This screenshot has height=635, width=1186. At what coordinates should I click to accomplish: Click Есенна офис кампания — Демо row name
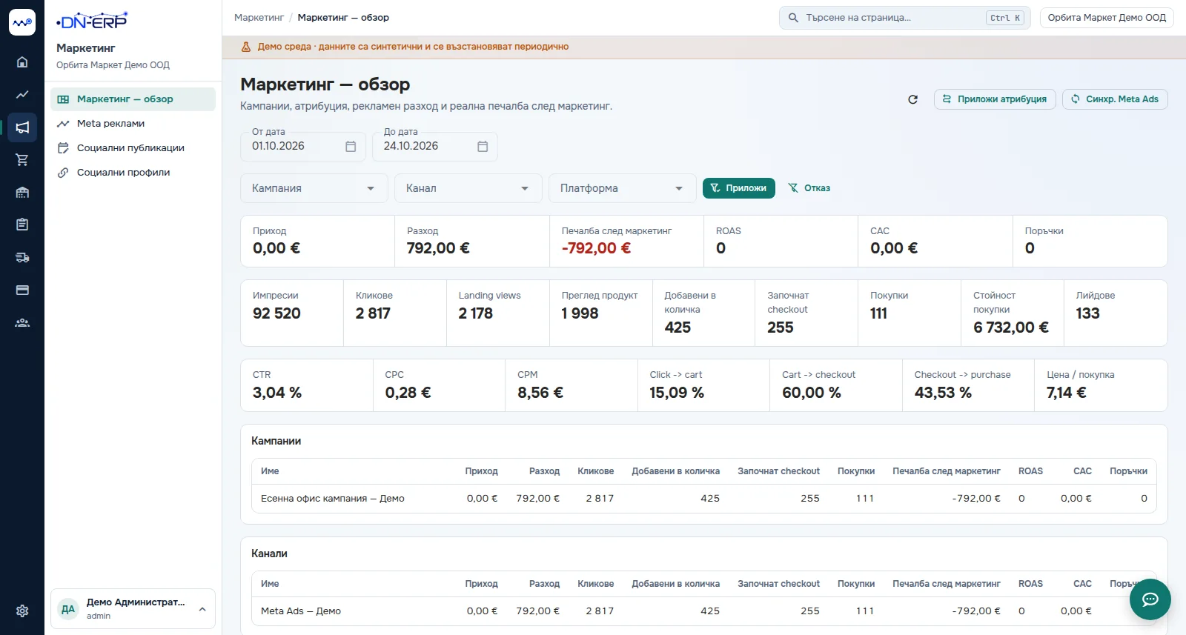[x=333, y=499]
